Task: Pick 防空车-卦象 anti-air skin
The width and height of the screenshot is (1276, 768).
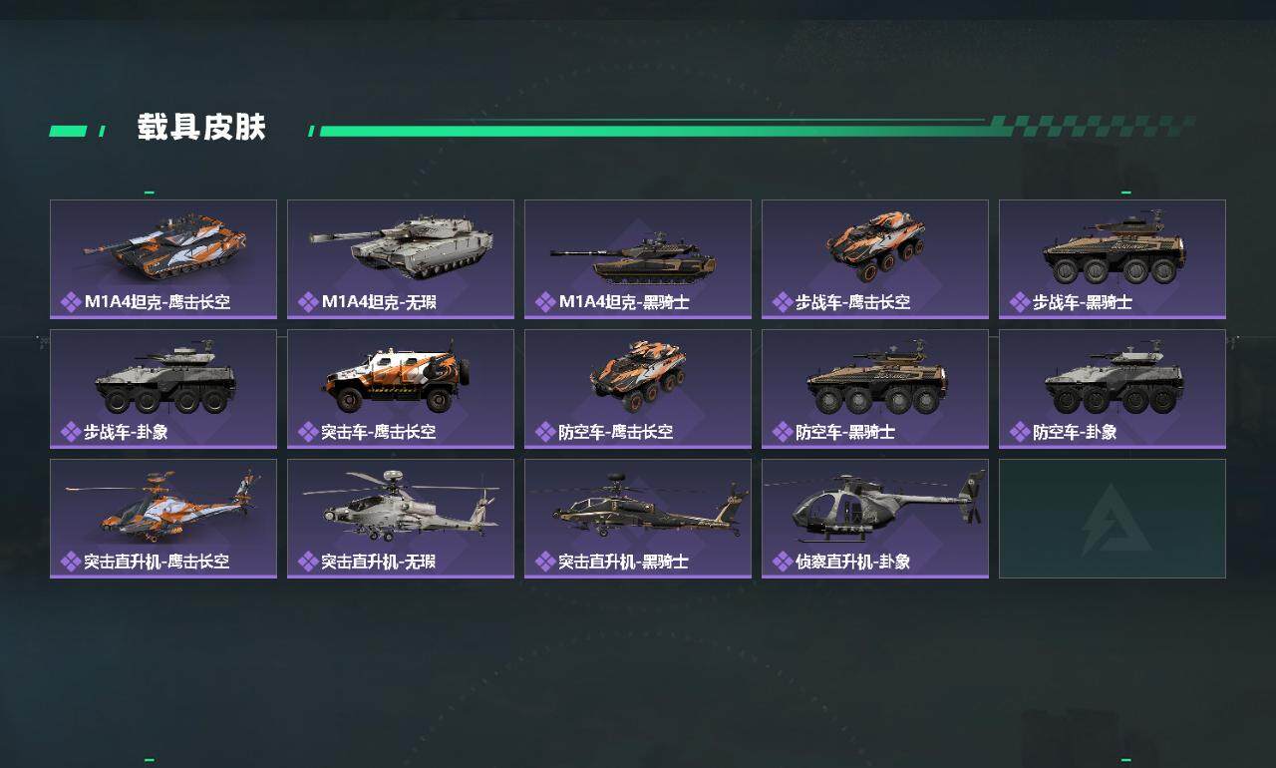Action: point(1113,389)
